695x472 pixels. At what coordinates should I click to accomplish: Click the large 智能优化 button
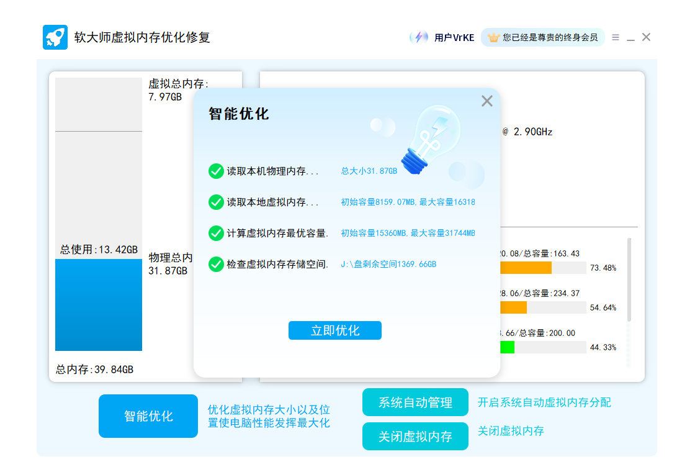(x=148, y=416)
